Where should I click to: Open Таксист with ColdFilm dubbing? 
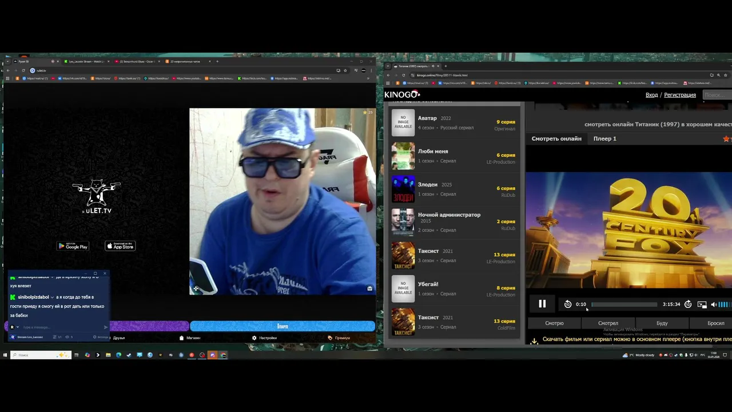coord(453,322)
